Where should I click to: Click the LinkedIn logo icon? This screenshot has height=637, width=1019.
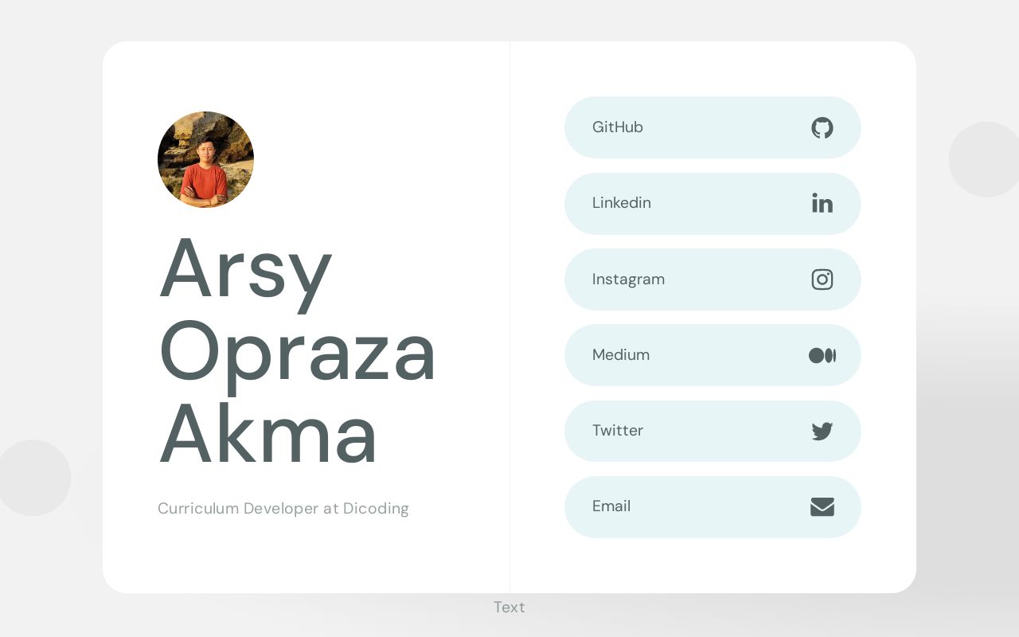(822, 203)
